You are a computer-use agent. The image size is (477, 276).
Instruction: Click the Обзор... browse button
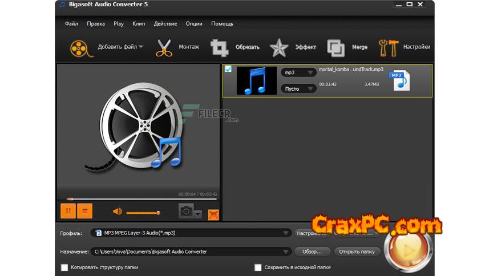coord(312,251)
